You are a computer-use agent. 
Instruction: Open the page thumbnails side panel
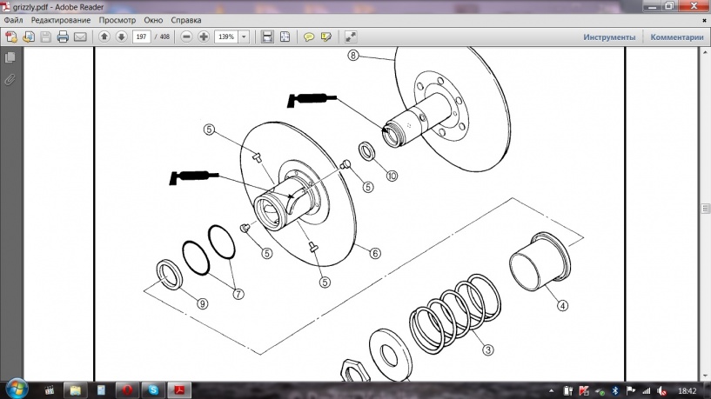tap(10, 57)
